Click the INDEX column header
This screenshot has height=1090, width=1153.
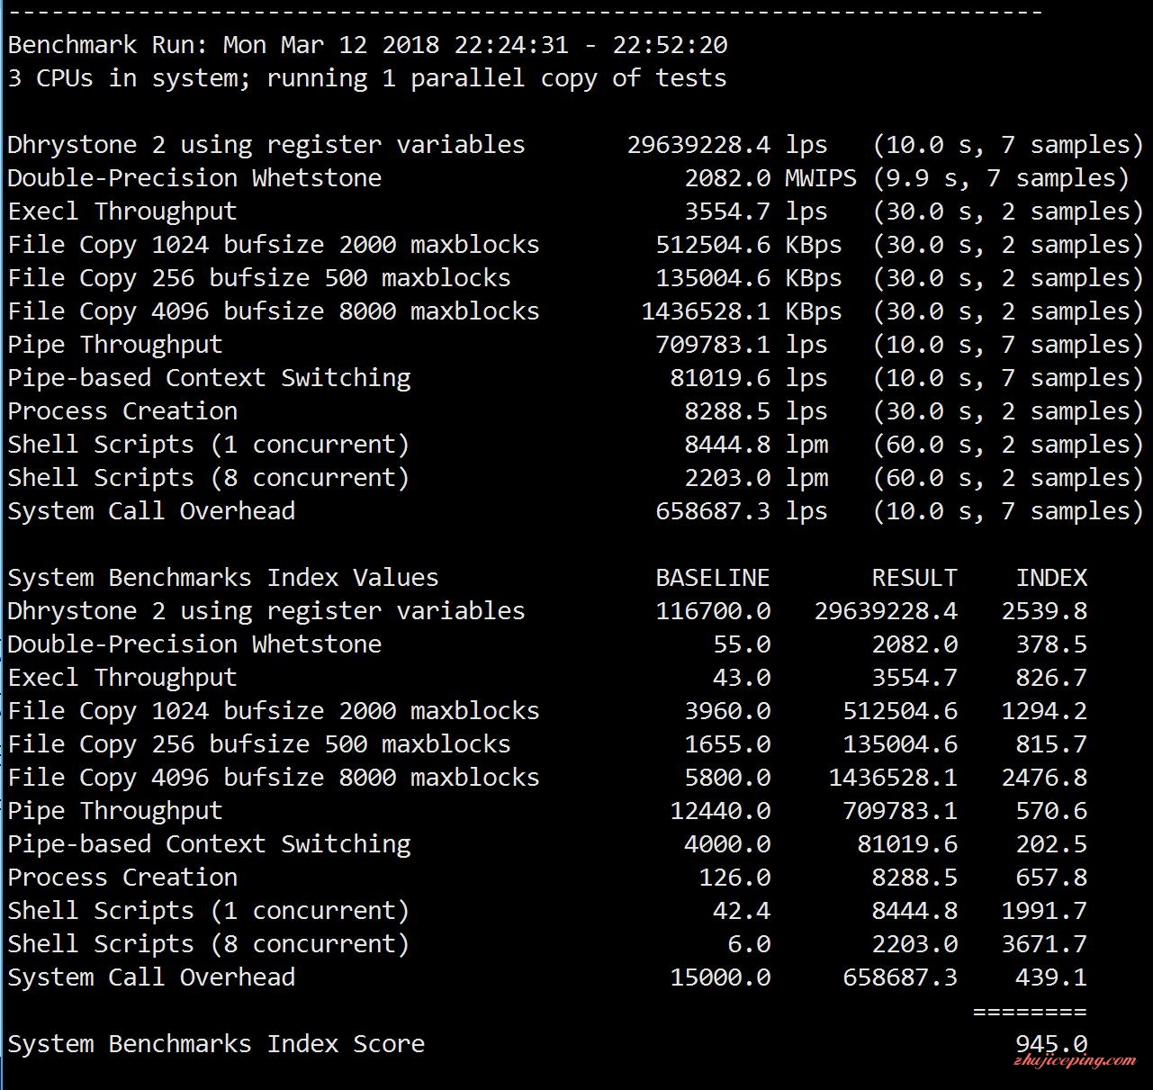pyautogui.click(x=1050, y=578)
